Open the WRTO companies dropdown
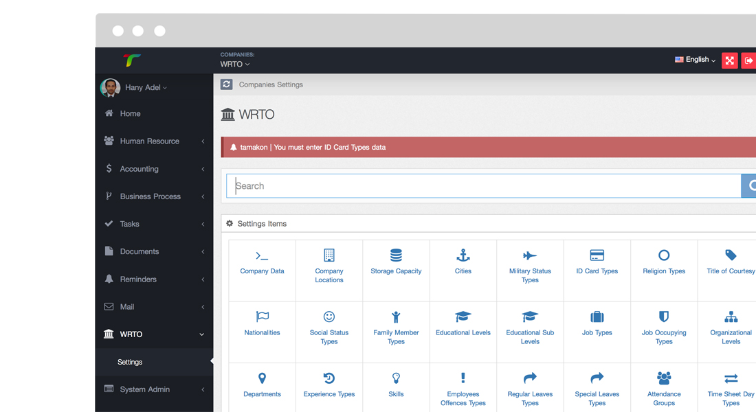This screenshot has width=756, height=412. (x=235, y=64)
